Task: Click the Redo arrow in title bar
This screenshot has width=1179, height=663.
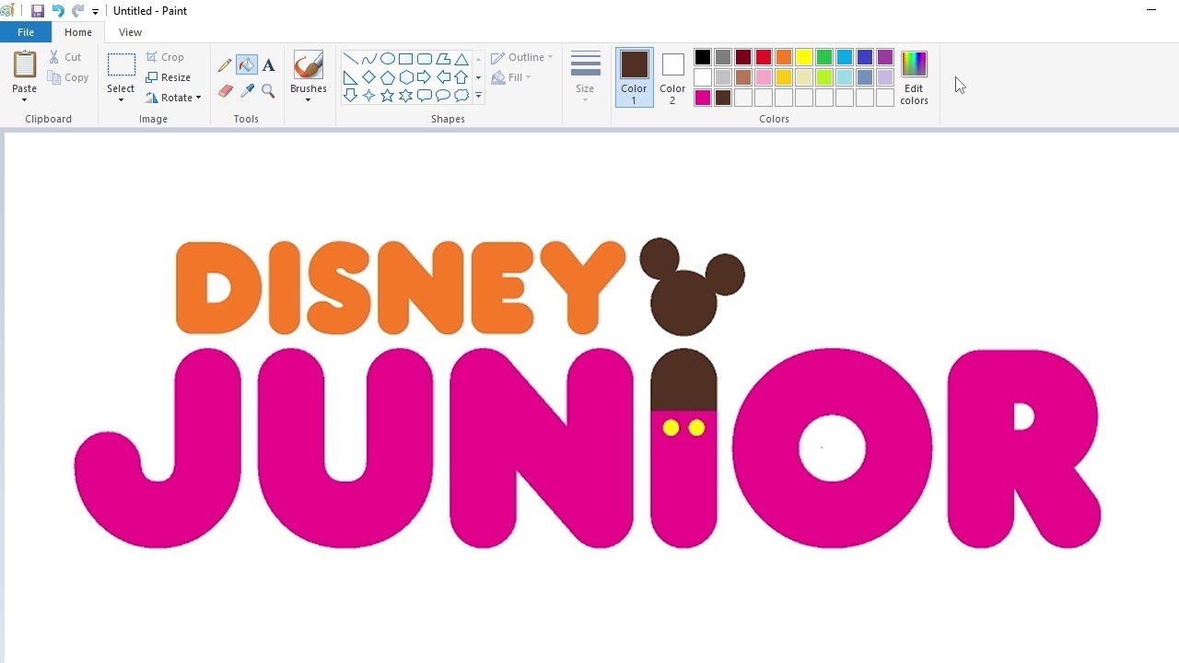Action: tap(77, 11)
